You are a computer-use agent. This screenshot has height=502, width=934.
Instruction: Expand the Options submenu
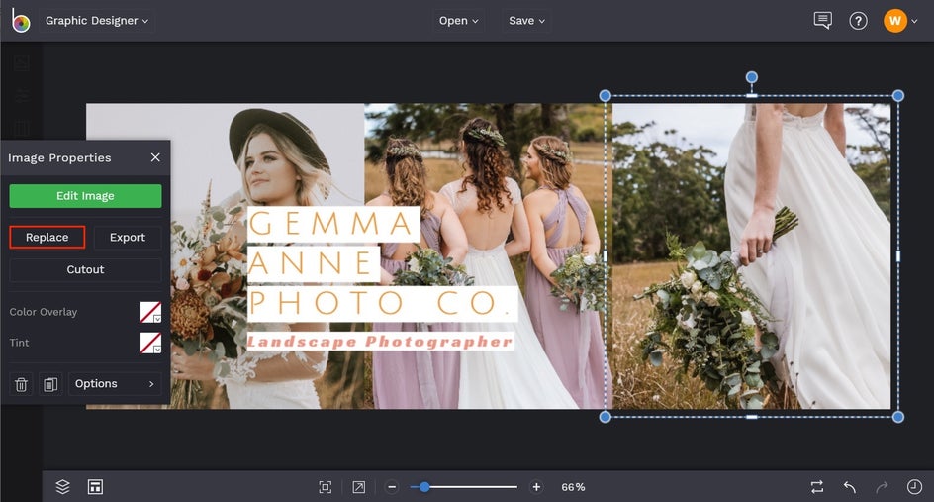(x=115, y=384)
